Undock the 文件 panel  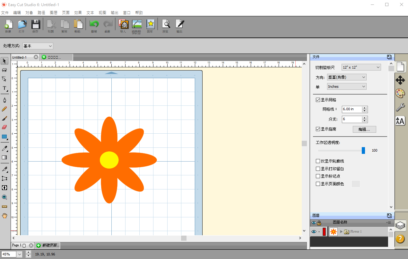click(389, 57)
